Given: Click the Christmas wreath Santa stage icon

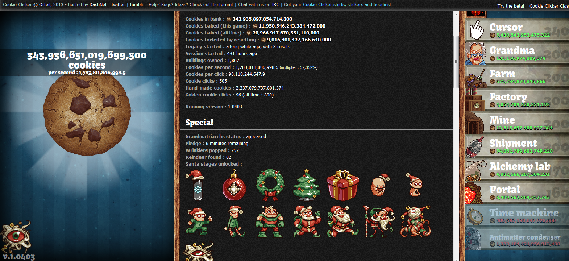Looking at the screenshot, I should point(270,186).
